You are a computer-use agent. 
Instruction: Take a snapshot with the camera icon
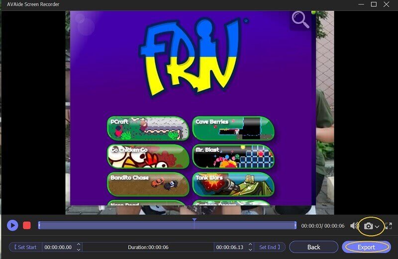coord(368,226)
